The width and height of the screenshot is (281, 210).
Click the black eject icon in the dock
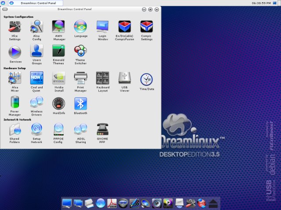[x=213, y=204]
